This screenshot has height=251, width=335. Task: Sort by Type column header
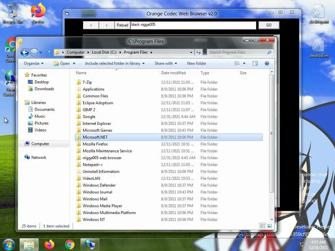tap(218, 73)
